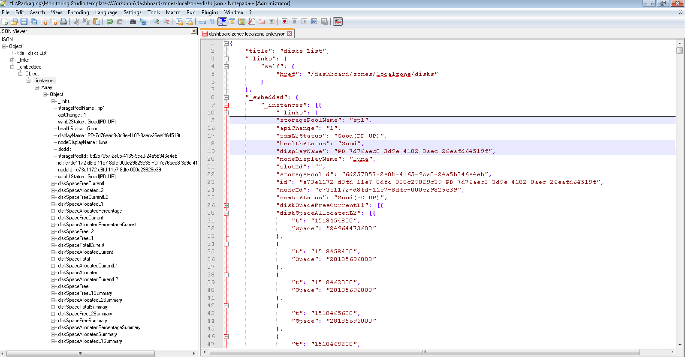Image resolution: width=685 pixels, height=357 pixels.
Task: Click the Redo arrow icon
Action: [120, 21]
